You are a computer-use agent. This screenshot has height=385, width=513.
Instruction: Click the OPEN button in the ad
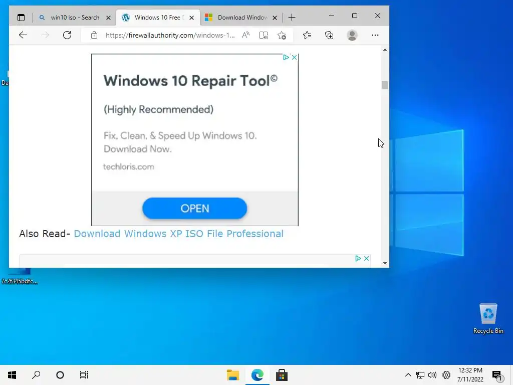pyautogui.click(x=195, y=208)
